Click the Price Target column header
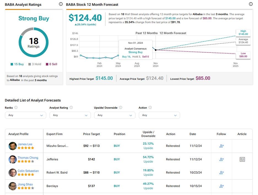Image resolution: width=258 pixels, height=195 pixels. click(x=91, y=134)
